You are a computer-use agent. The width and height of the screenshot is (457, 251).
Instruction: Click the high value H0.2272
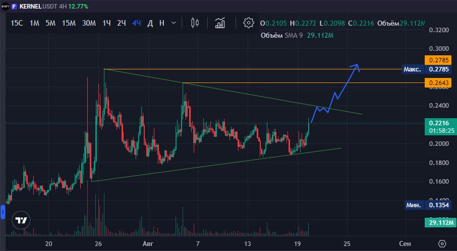(x=303, y=23)
